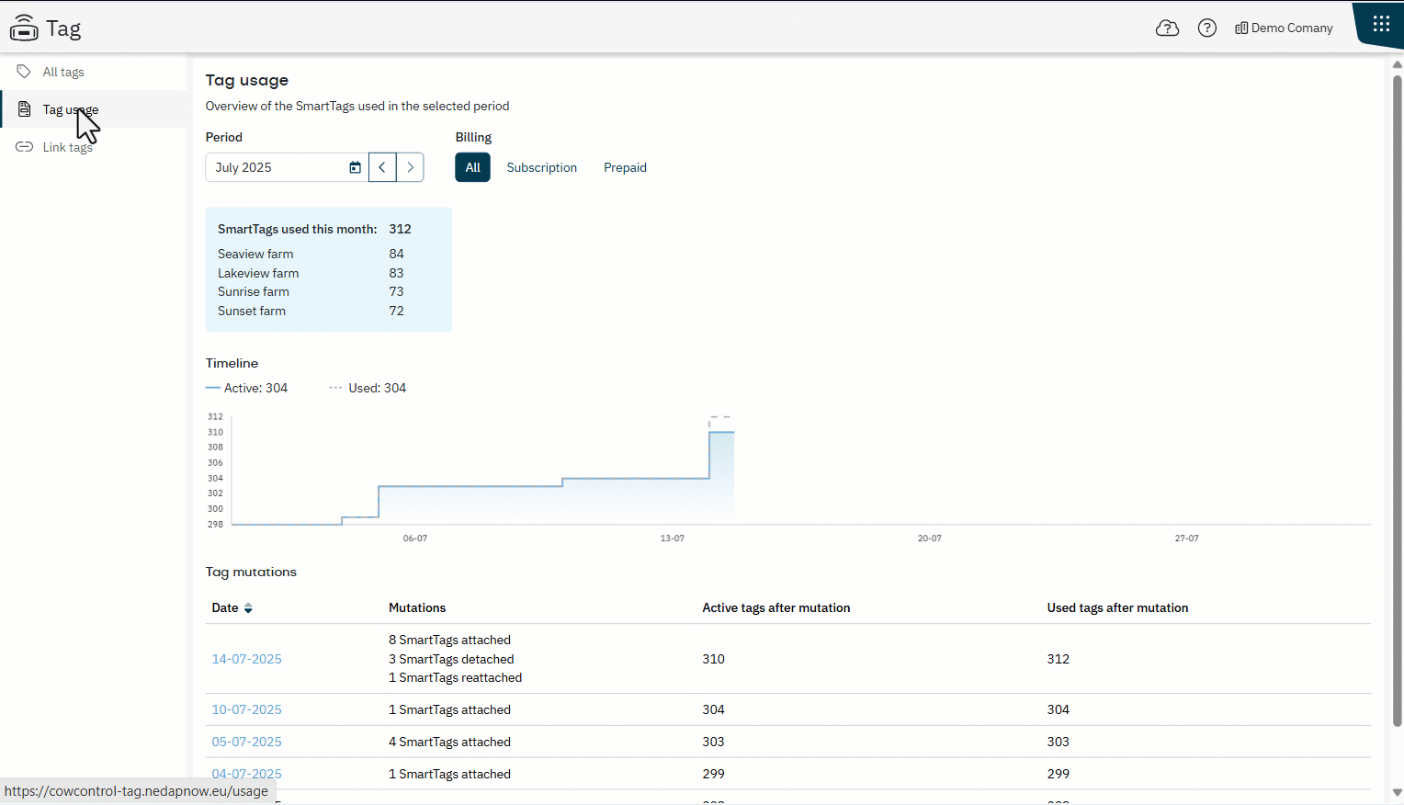
Task: Click the Tag app logo icon
Action: click(x=24, y=28)
